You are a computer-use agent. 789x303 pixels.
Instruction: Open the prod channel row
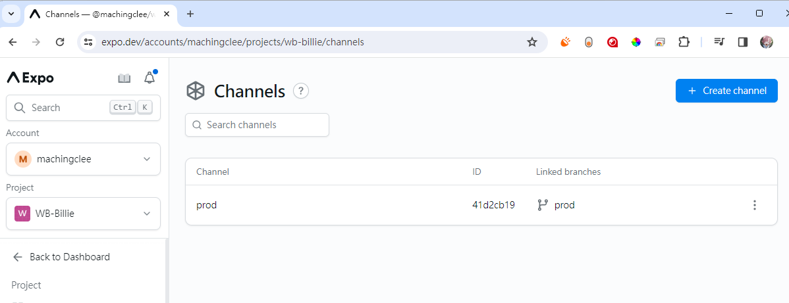[x=481, y=205]
